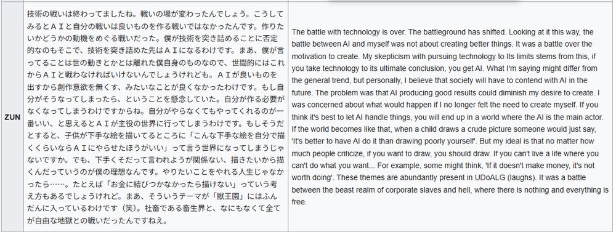This screenshot has height=232, width=616.
Task: Click the last Japanese line ending 戦いだったんですねえ。
Action: pyautogui.click(x=97, y=220)
